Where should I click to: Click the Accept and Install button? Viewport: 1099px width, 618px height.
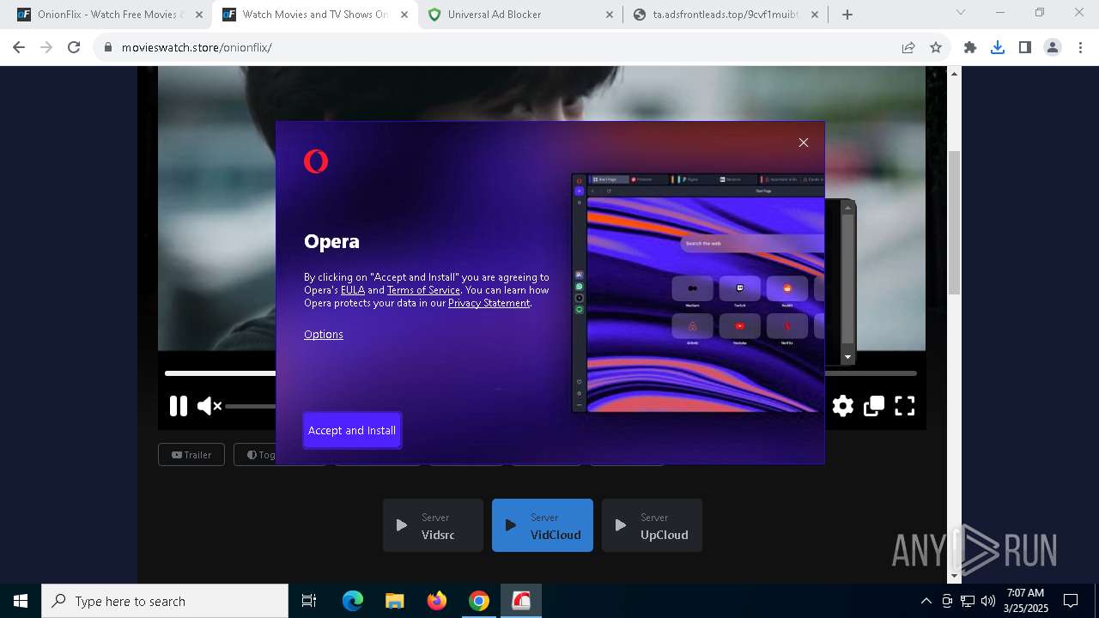(352, 430)
